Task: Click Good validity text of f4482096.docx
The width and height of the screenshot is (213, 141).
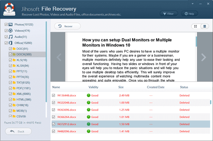Action: pyautogui.click(x=95, y=131)
